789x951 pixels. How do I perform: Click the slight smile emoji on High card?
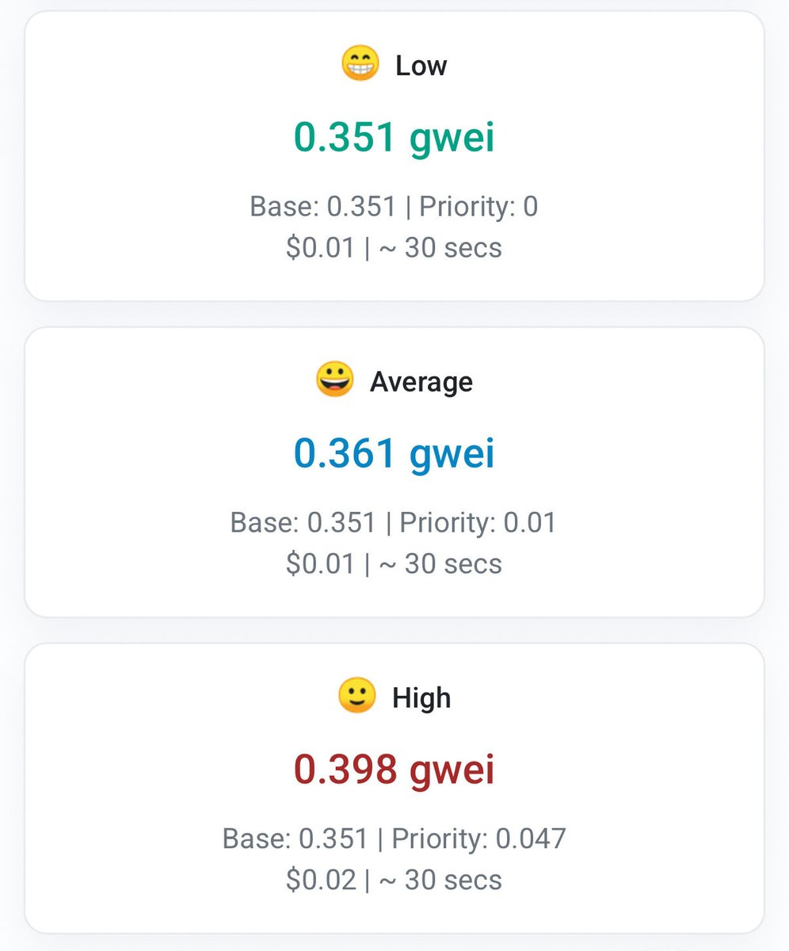tap(356, 697)
